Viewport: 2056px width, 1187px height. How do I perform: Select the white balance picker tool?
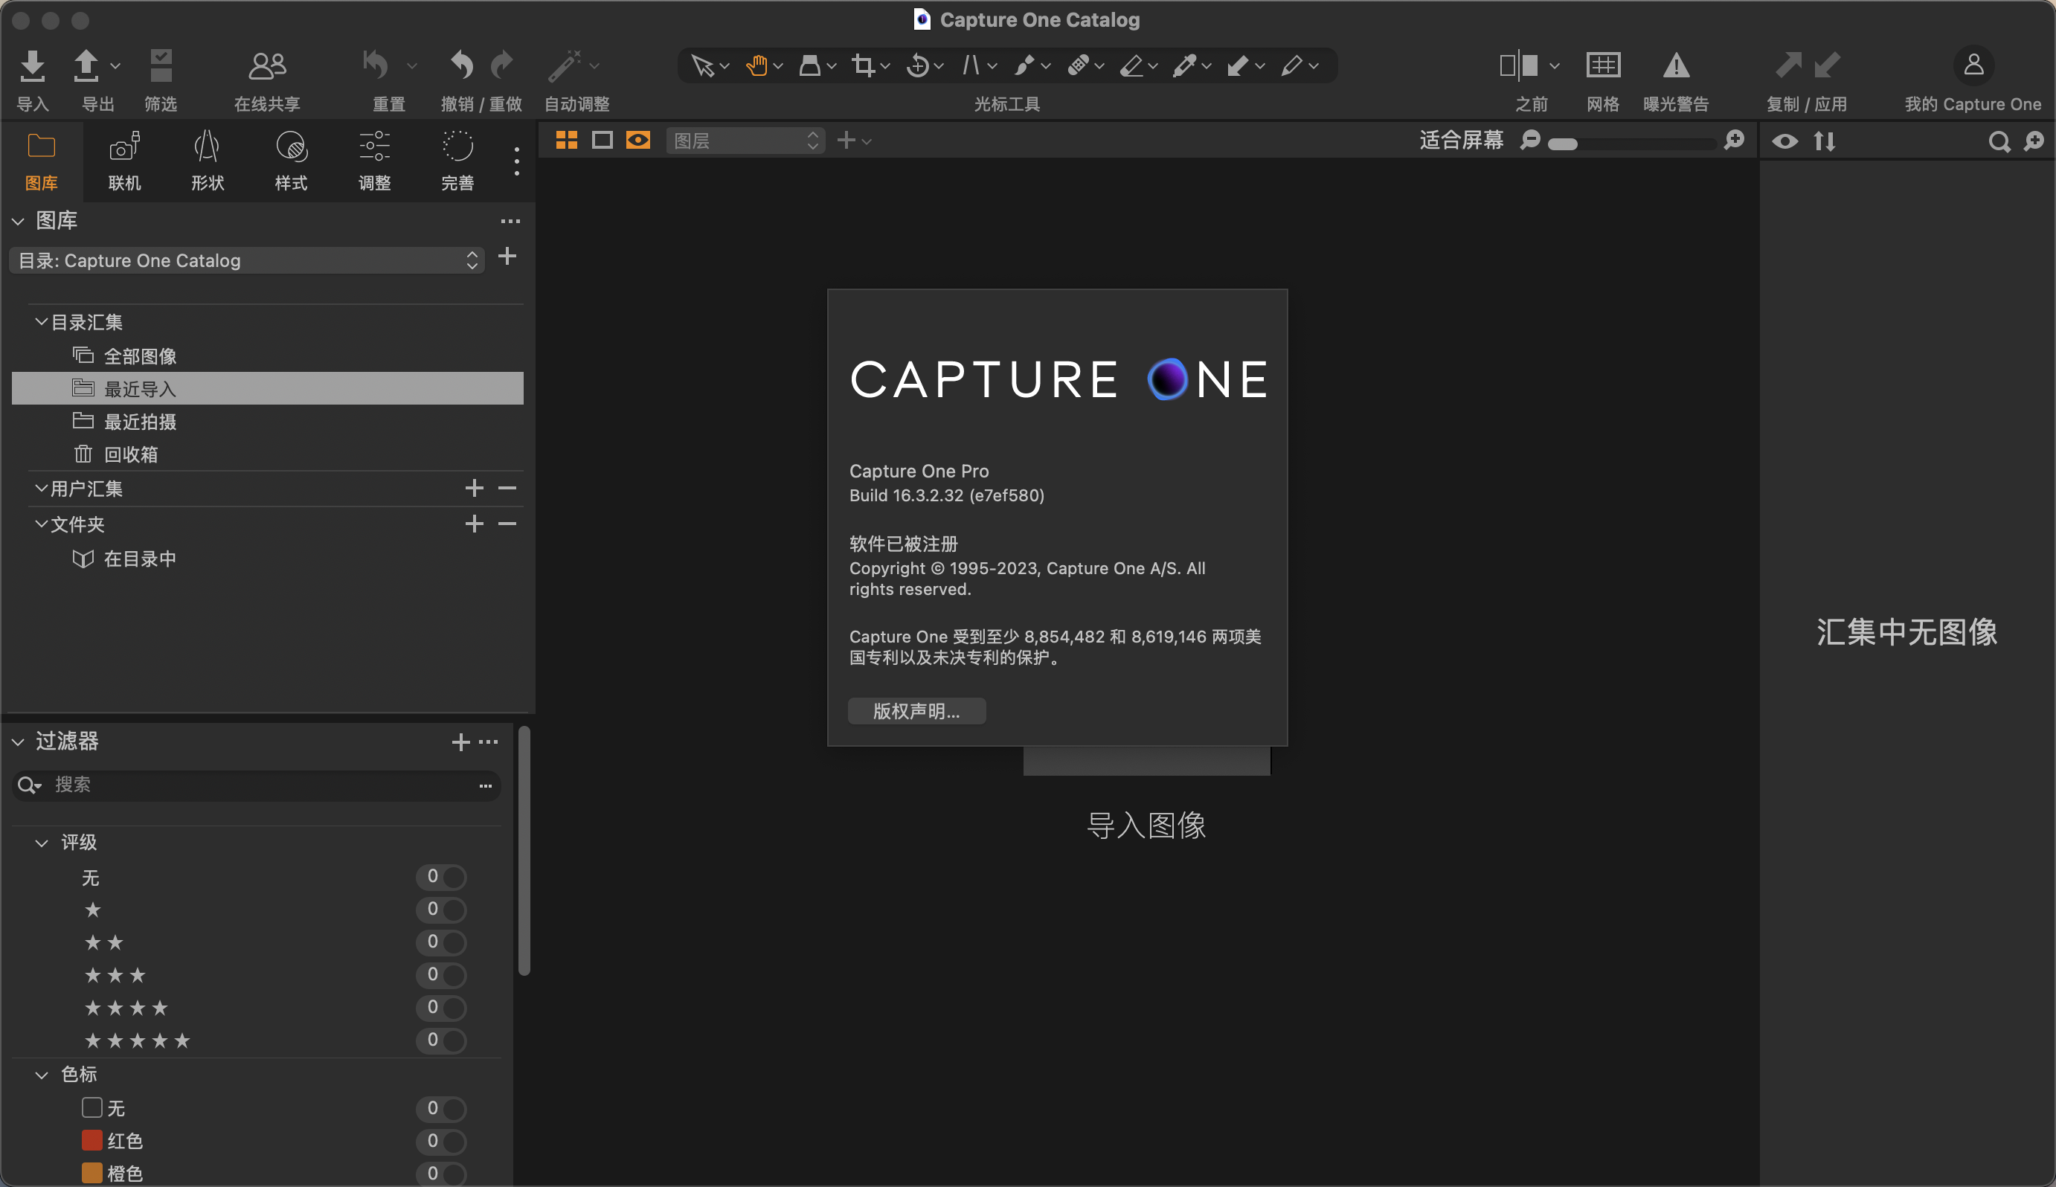(1184, 65)
